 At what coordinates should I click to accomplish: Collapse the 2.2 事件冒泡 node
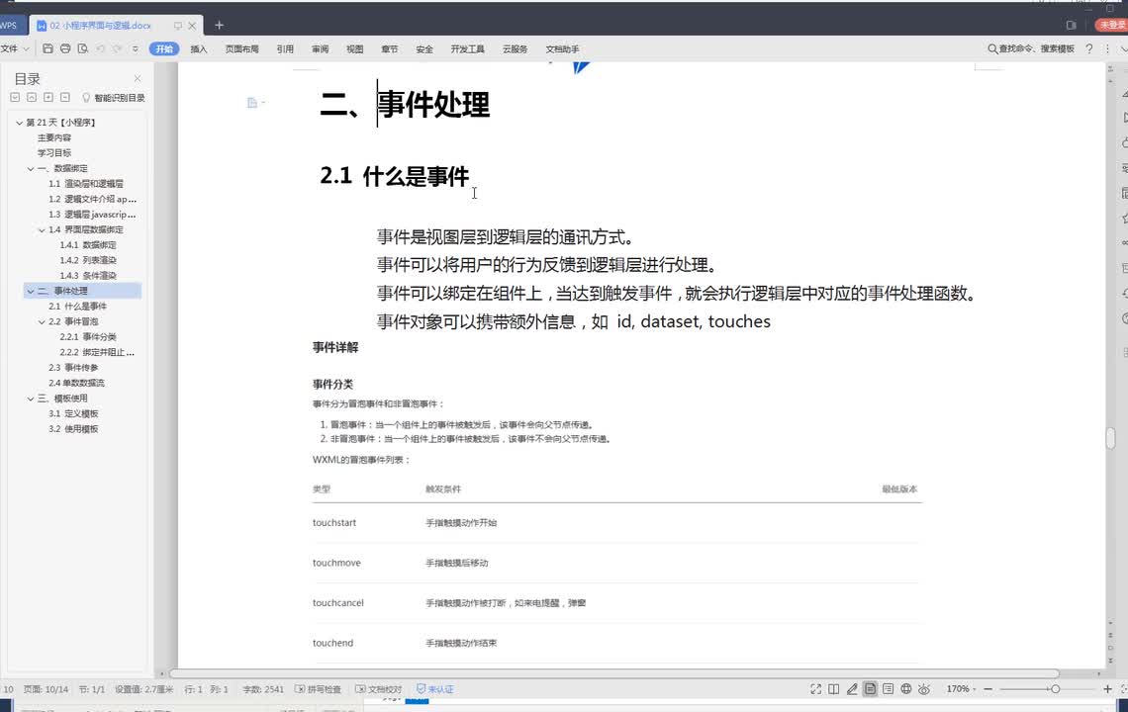42,322
